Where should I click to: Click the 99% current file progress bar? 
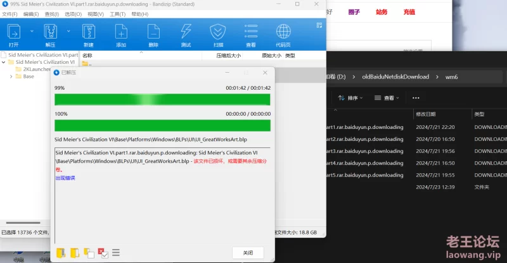[x=162, y=99]
